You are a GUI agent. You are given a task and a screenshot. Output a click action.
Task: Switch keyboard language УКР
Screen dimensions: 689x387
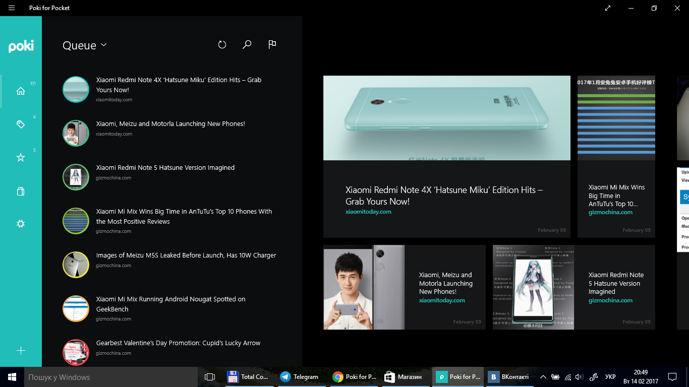tap(610, 377)
